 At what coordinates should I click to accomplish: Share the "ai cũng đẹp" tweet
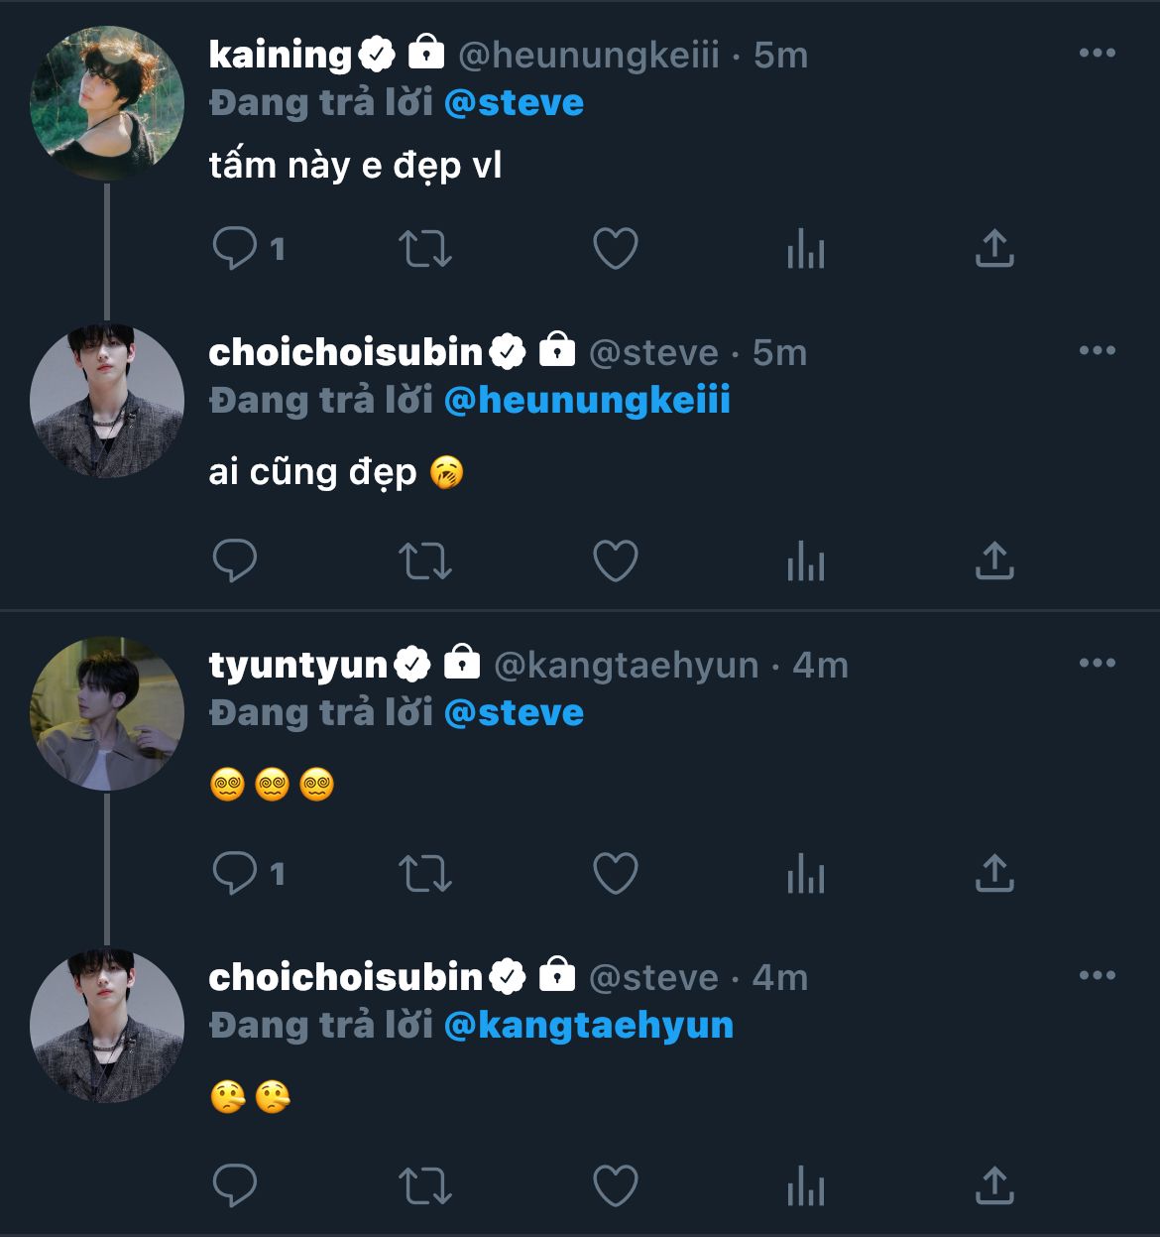pyautogui.click(x=994, y=560)
